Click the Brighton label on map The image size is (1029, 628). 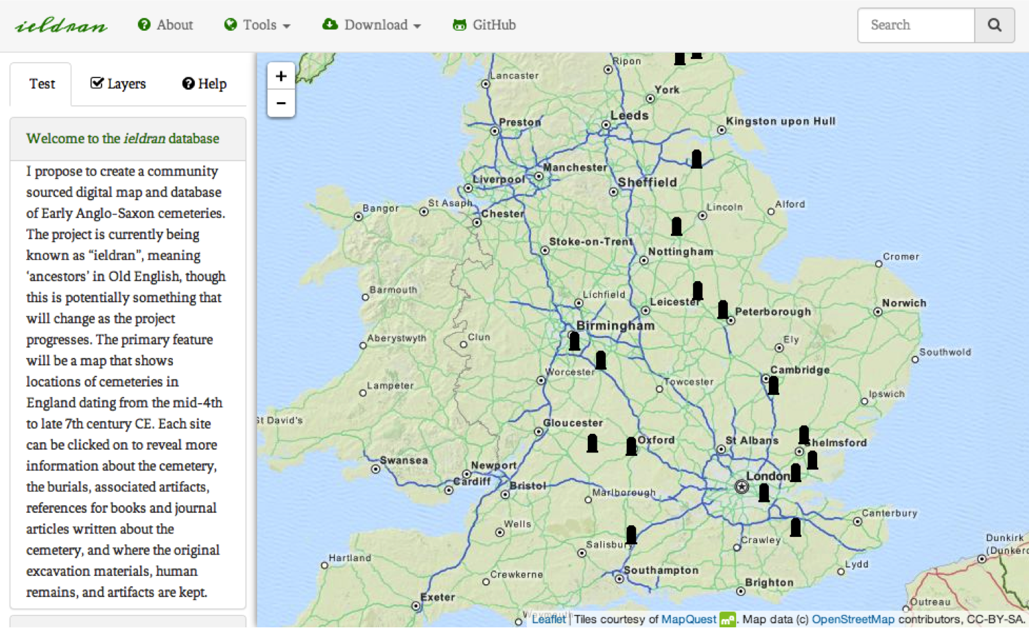click(769, 583)
